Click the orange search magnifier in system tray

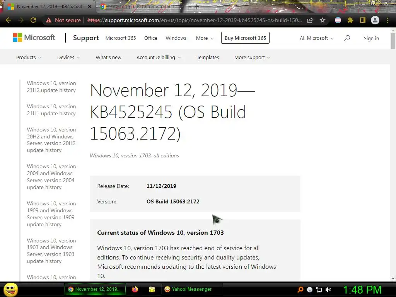click(300, 290)
